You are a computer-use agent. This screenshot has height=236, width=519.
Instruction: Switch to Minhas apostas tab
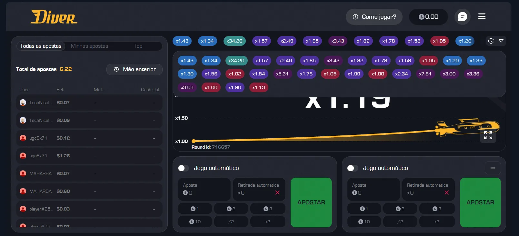89,46
